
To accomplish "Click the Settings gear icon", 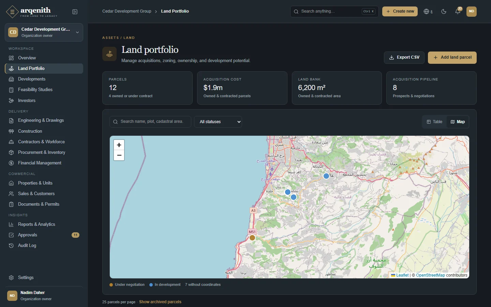I will click(x=11, y=278).
